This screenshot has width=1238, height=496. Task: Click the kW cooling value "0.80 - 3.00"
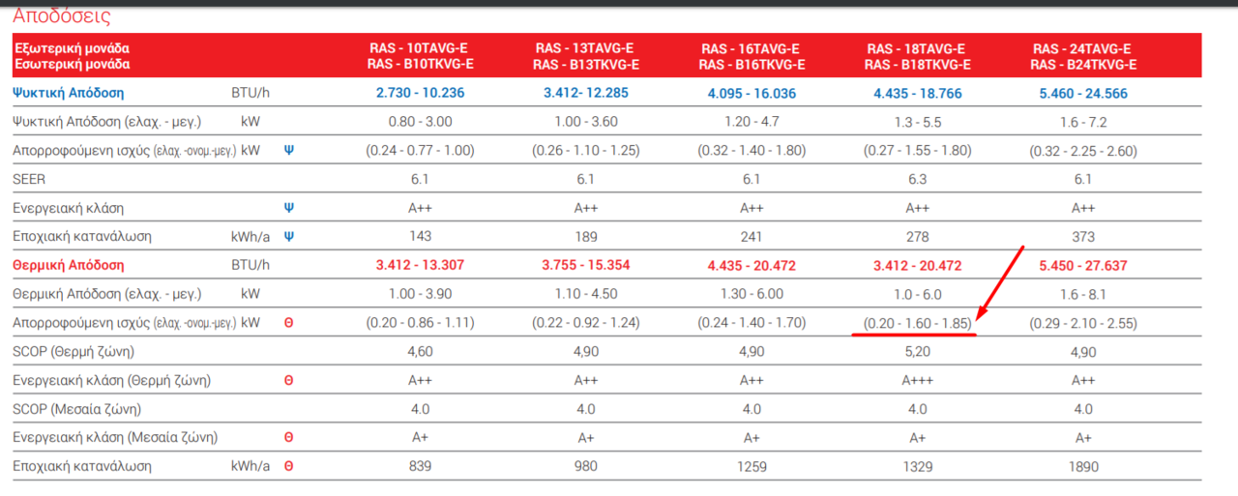420,122
